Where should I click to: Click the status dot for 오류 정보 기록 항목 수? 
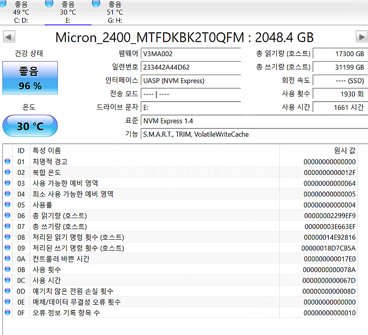pos(7,313)
